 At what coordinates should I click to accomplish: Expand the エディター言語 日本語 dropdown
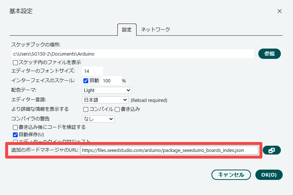point(105,100)
